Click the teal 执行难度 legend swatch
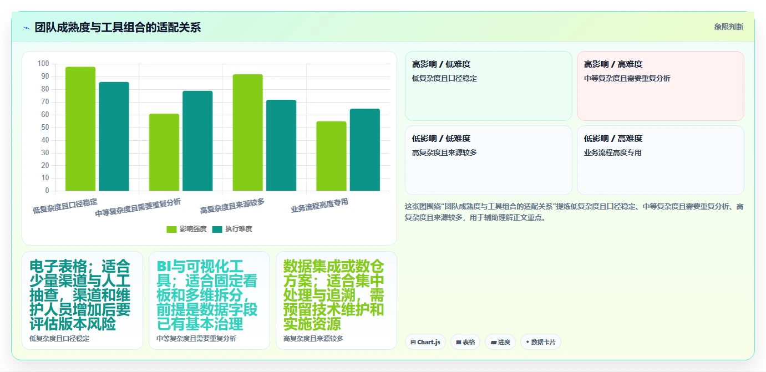The image size is (766, 372). tap(217, 229)
